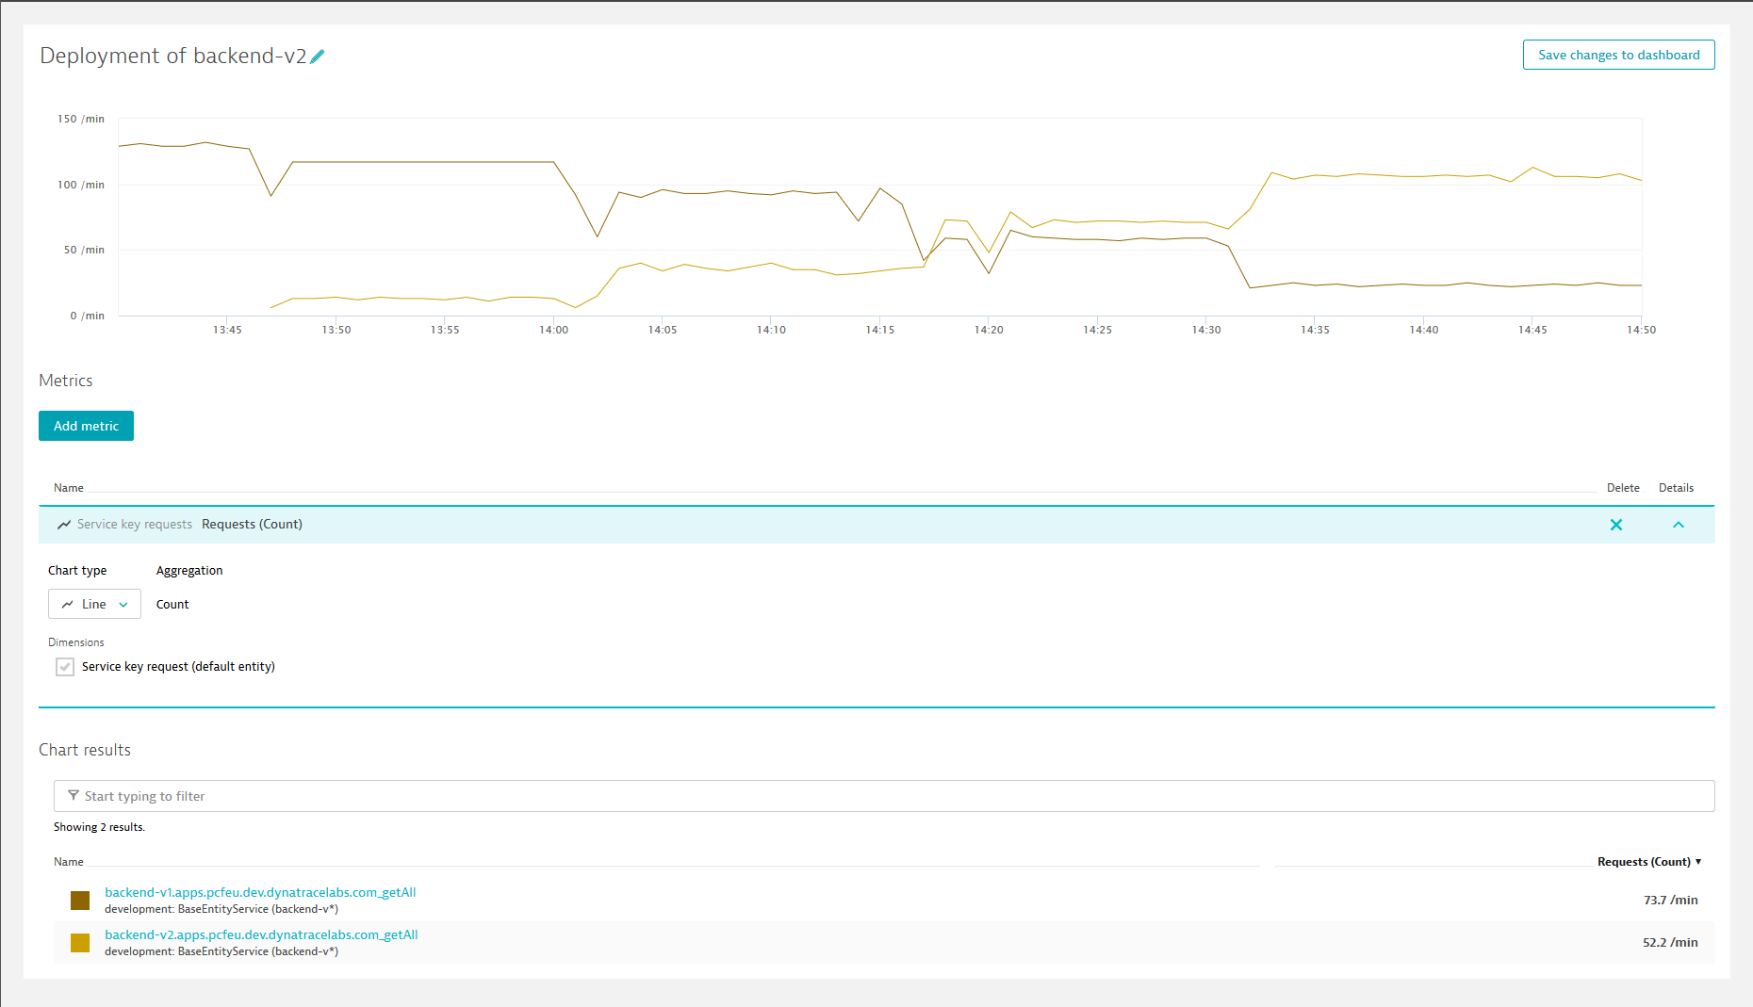Click the Requests (Count) column header
The height and width of the screenshot is (1007, 1753).
point(1644,861)
